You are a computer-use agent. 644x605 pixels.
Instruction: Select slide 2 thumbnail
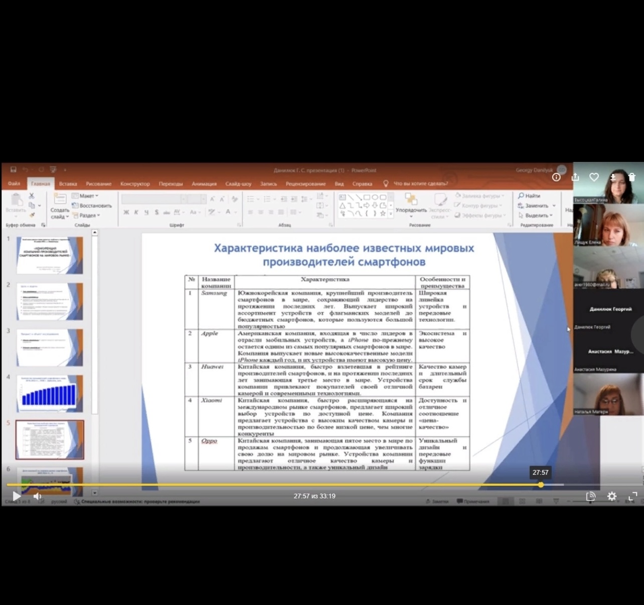[50, 301]
